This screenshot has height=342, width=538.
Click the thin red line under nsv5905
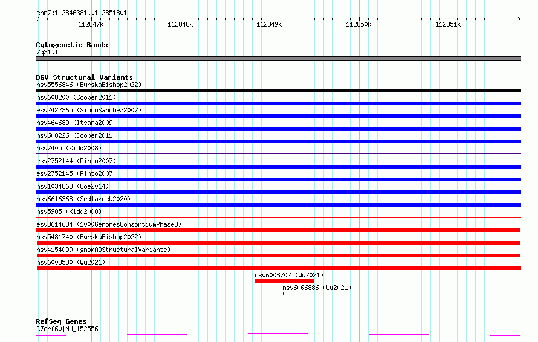click(278, 217)
